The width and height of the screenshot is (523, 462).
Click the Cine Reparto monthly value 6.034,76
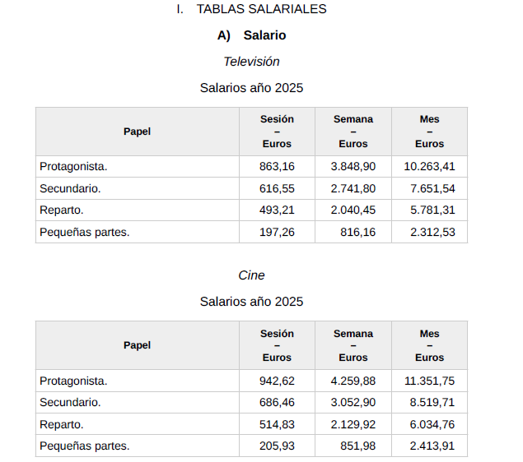click(x=432, y=424)
